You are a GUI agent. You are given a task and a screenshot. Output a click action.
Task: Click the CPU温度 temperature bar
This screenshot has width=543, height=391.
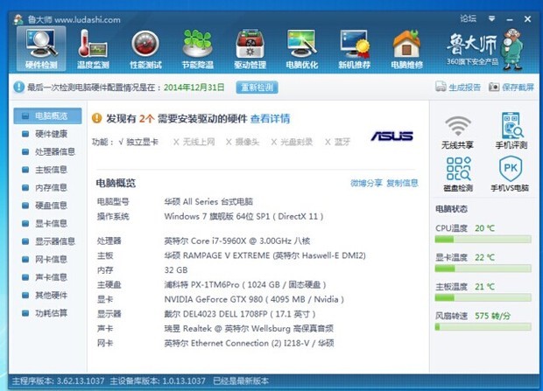coord(483,239)
